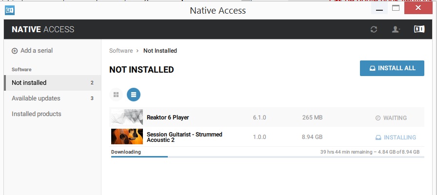Close the Native Access window

coord(418,8)
